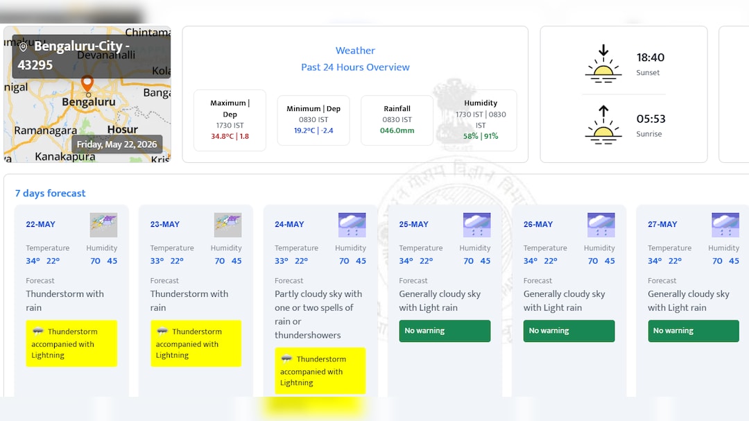Open the Minimum | Dep temperature card

[313, 121]
